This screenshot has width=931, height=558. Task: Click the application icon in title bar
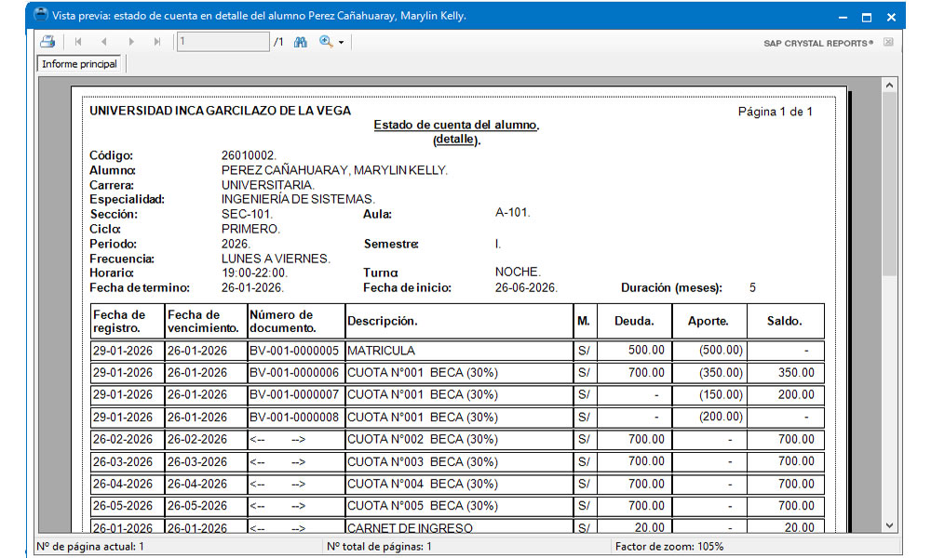point(41,15)
